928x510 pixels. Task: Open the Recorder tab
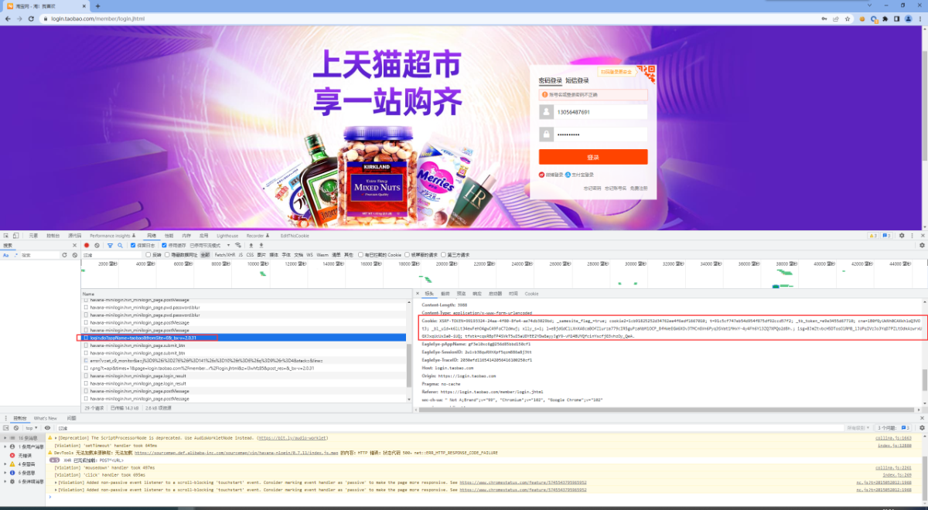tap(257, 236)
